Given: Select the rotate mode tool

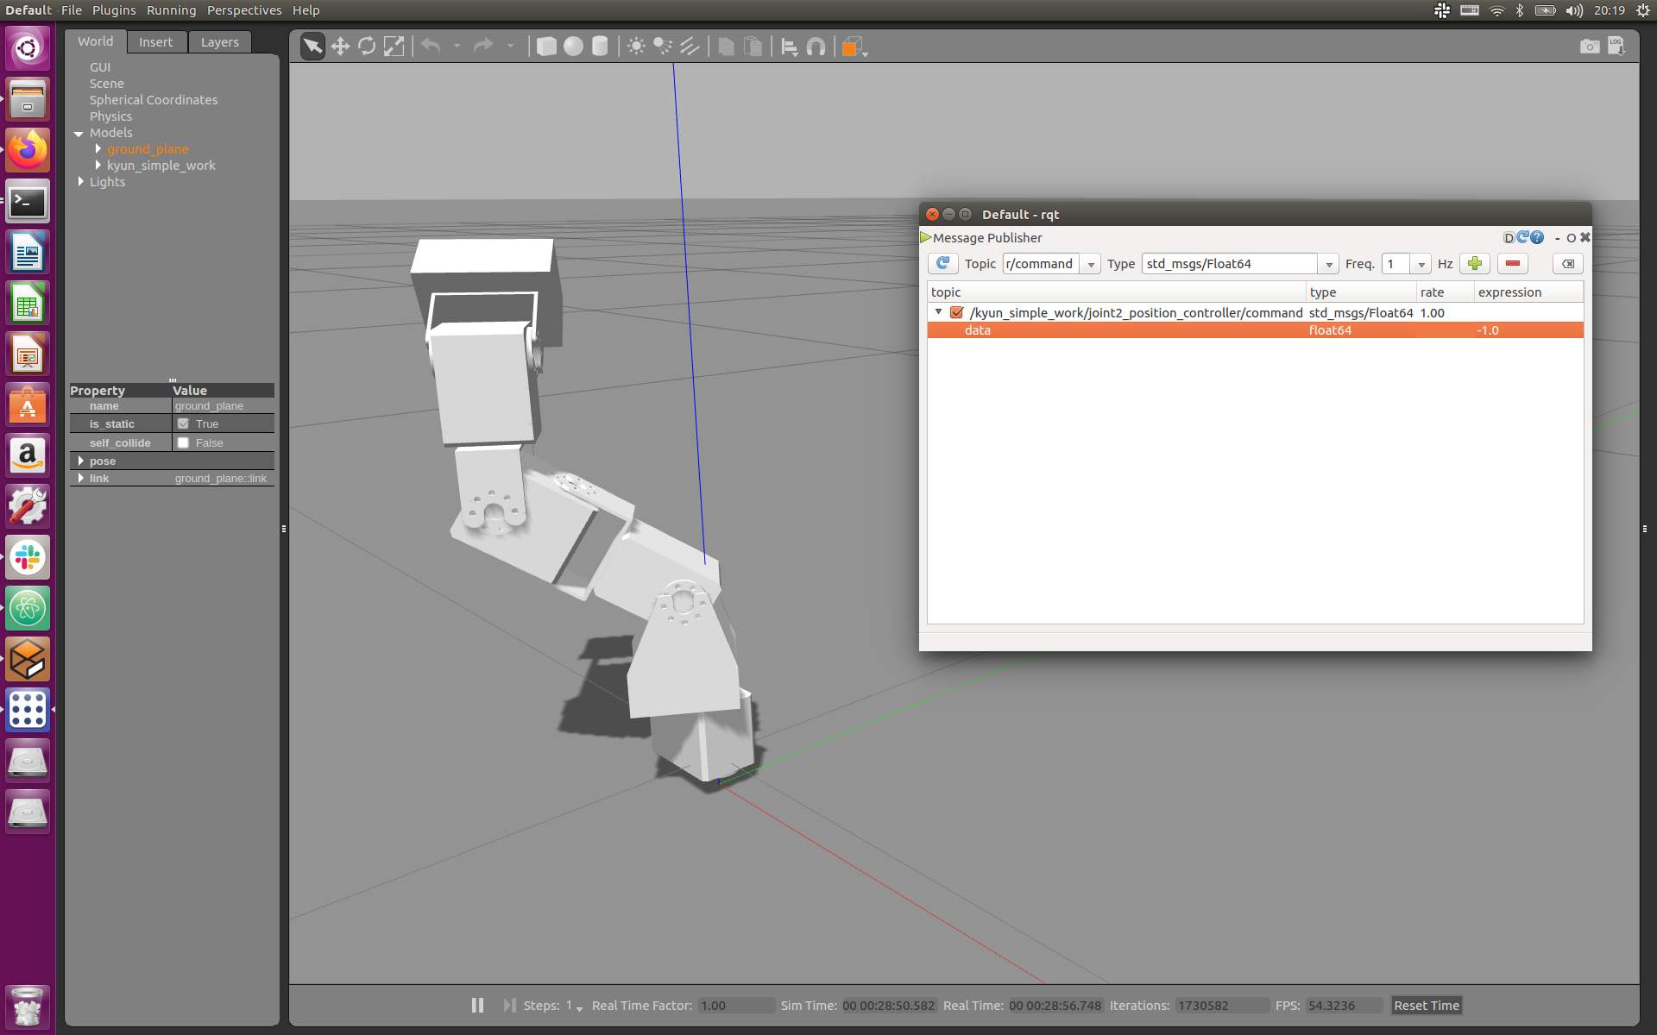Looking at the screenshot, I should [367, 47].
